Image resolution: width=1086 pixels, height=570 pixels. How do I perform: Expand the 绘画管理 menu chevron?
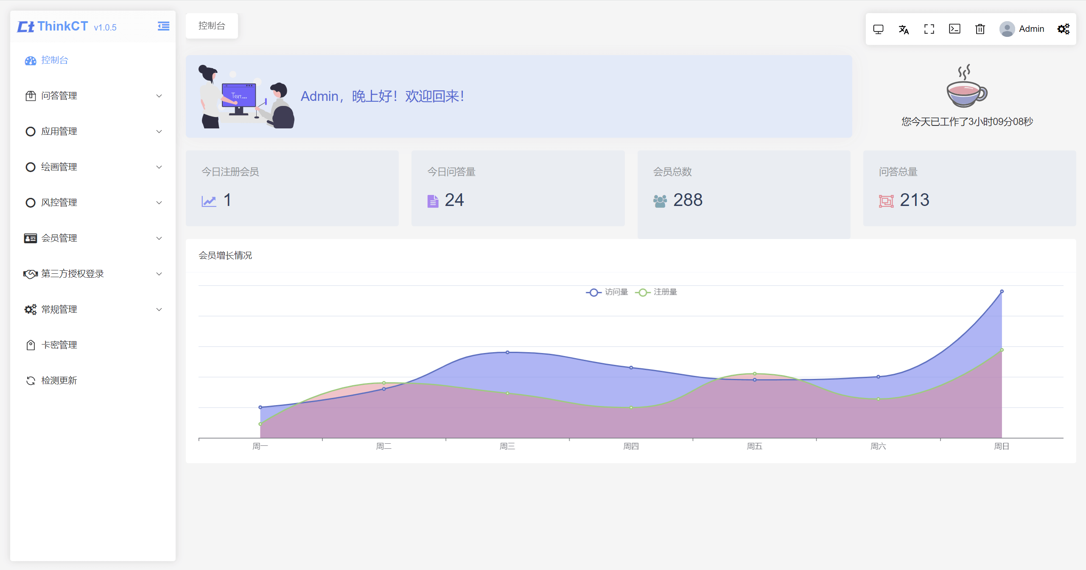tap(159, 167)
